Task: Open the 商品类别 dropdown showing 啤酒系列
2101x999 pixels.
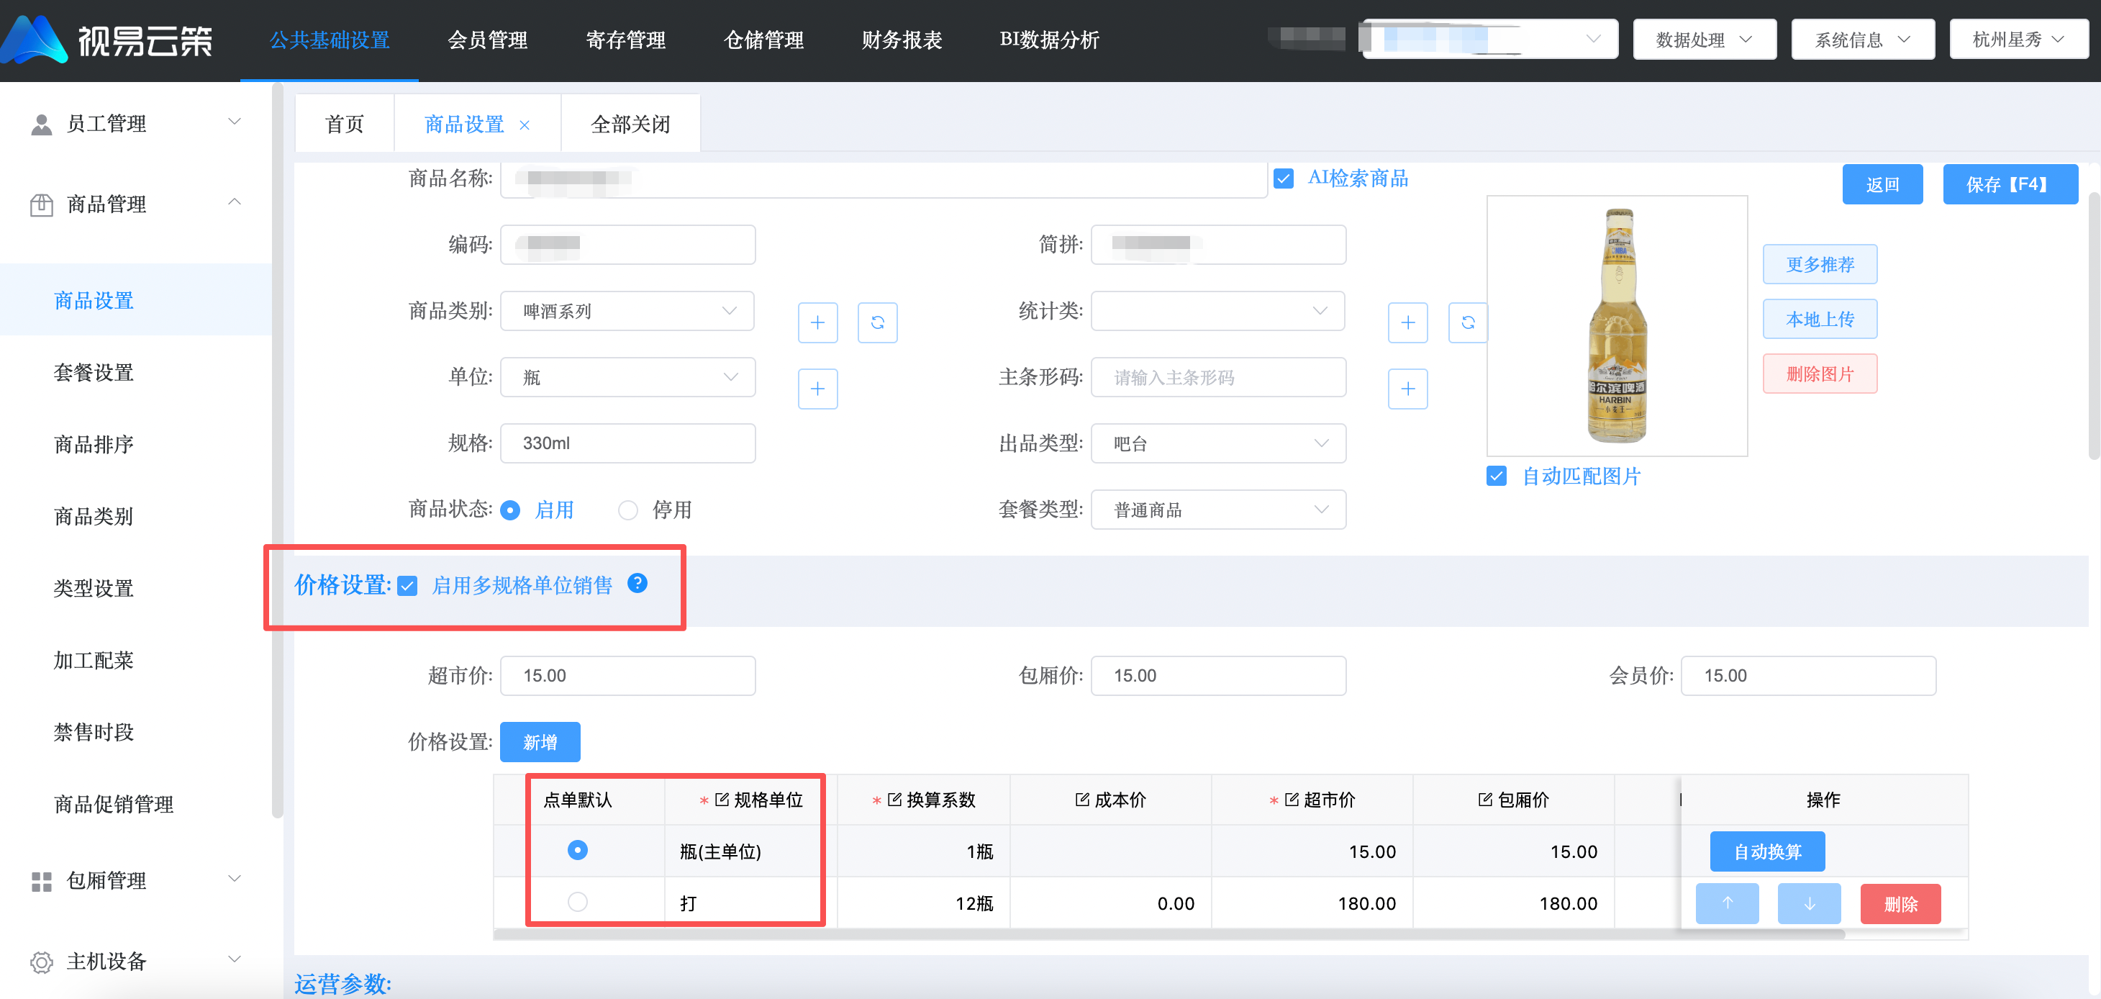Action: point(627,311)
